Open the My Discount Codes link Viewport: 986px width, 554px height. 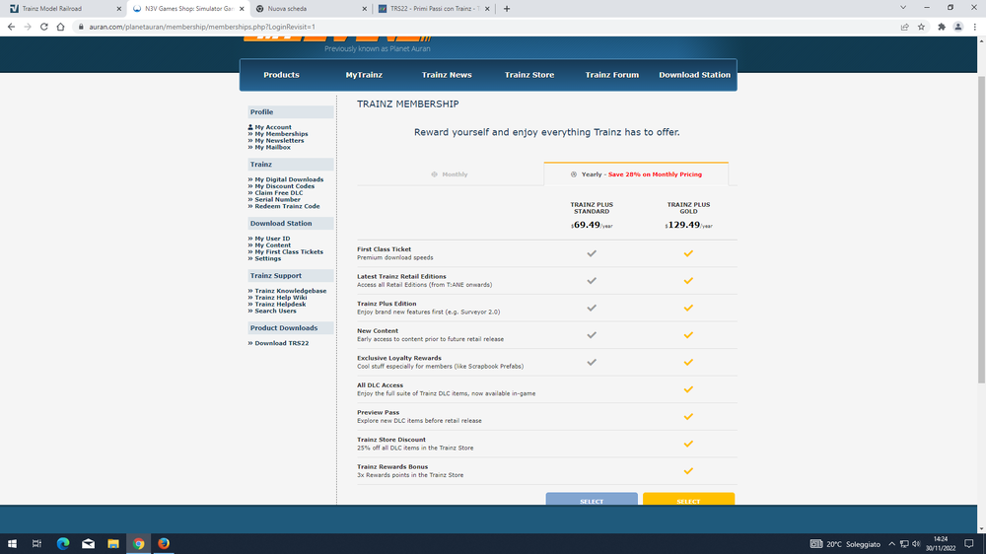coord(284,186)
